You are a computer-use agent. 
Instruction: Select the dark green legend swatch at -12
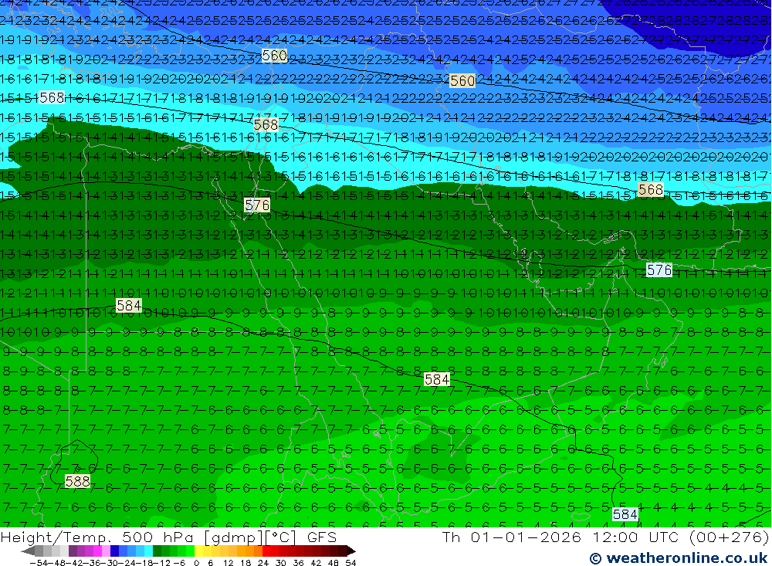pyautogui.click(x=157, y=551)
